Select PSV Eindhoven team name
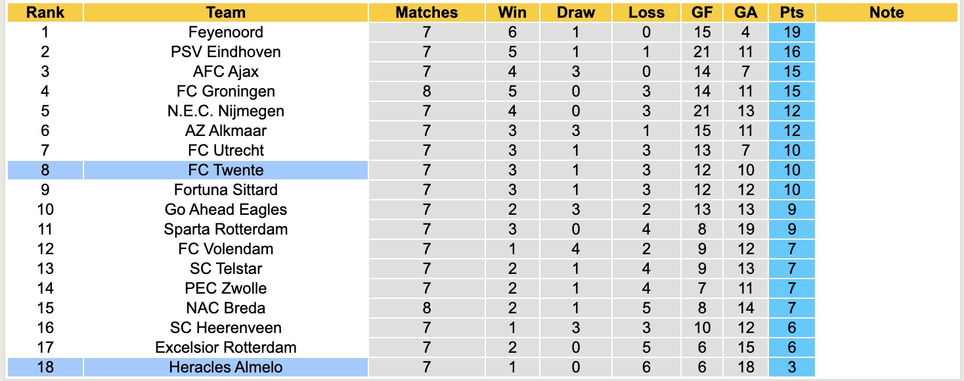The width and height of the screenshot is (964, 381). [225, 52]
